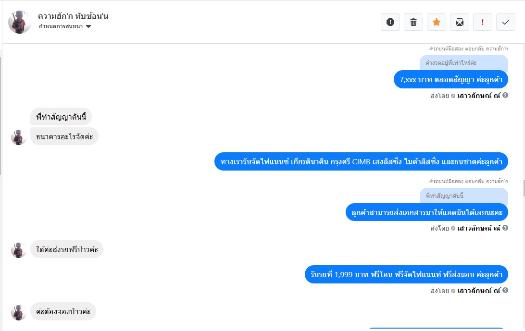Mark conversation done with checkmark icon
Image resolution: width=525 pixels, height=331 pixels.
point(506,22)
